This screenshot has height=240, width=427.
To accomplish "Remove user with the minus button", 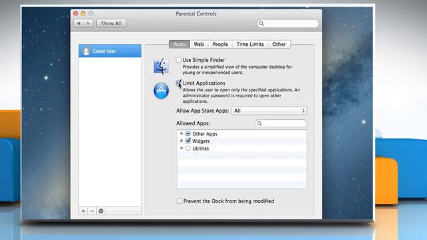I will [92, 211].
